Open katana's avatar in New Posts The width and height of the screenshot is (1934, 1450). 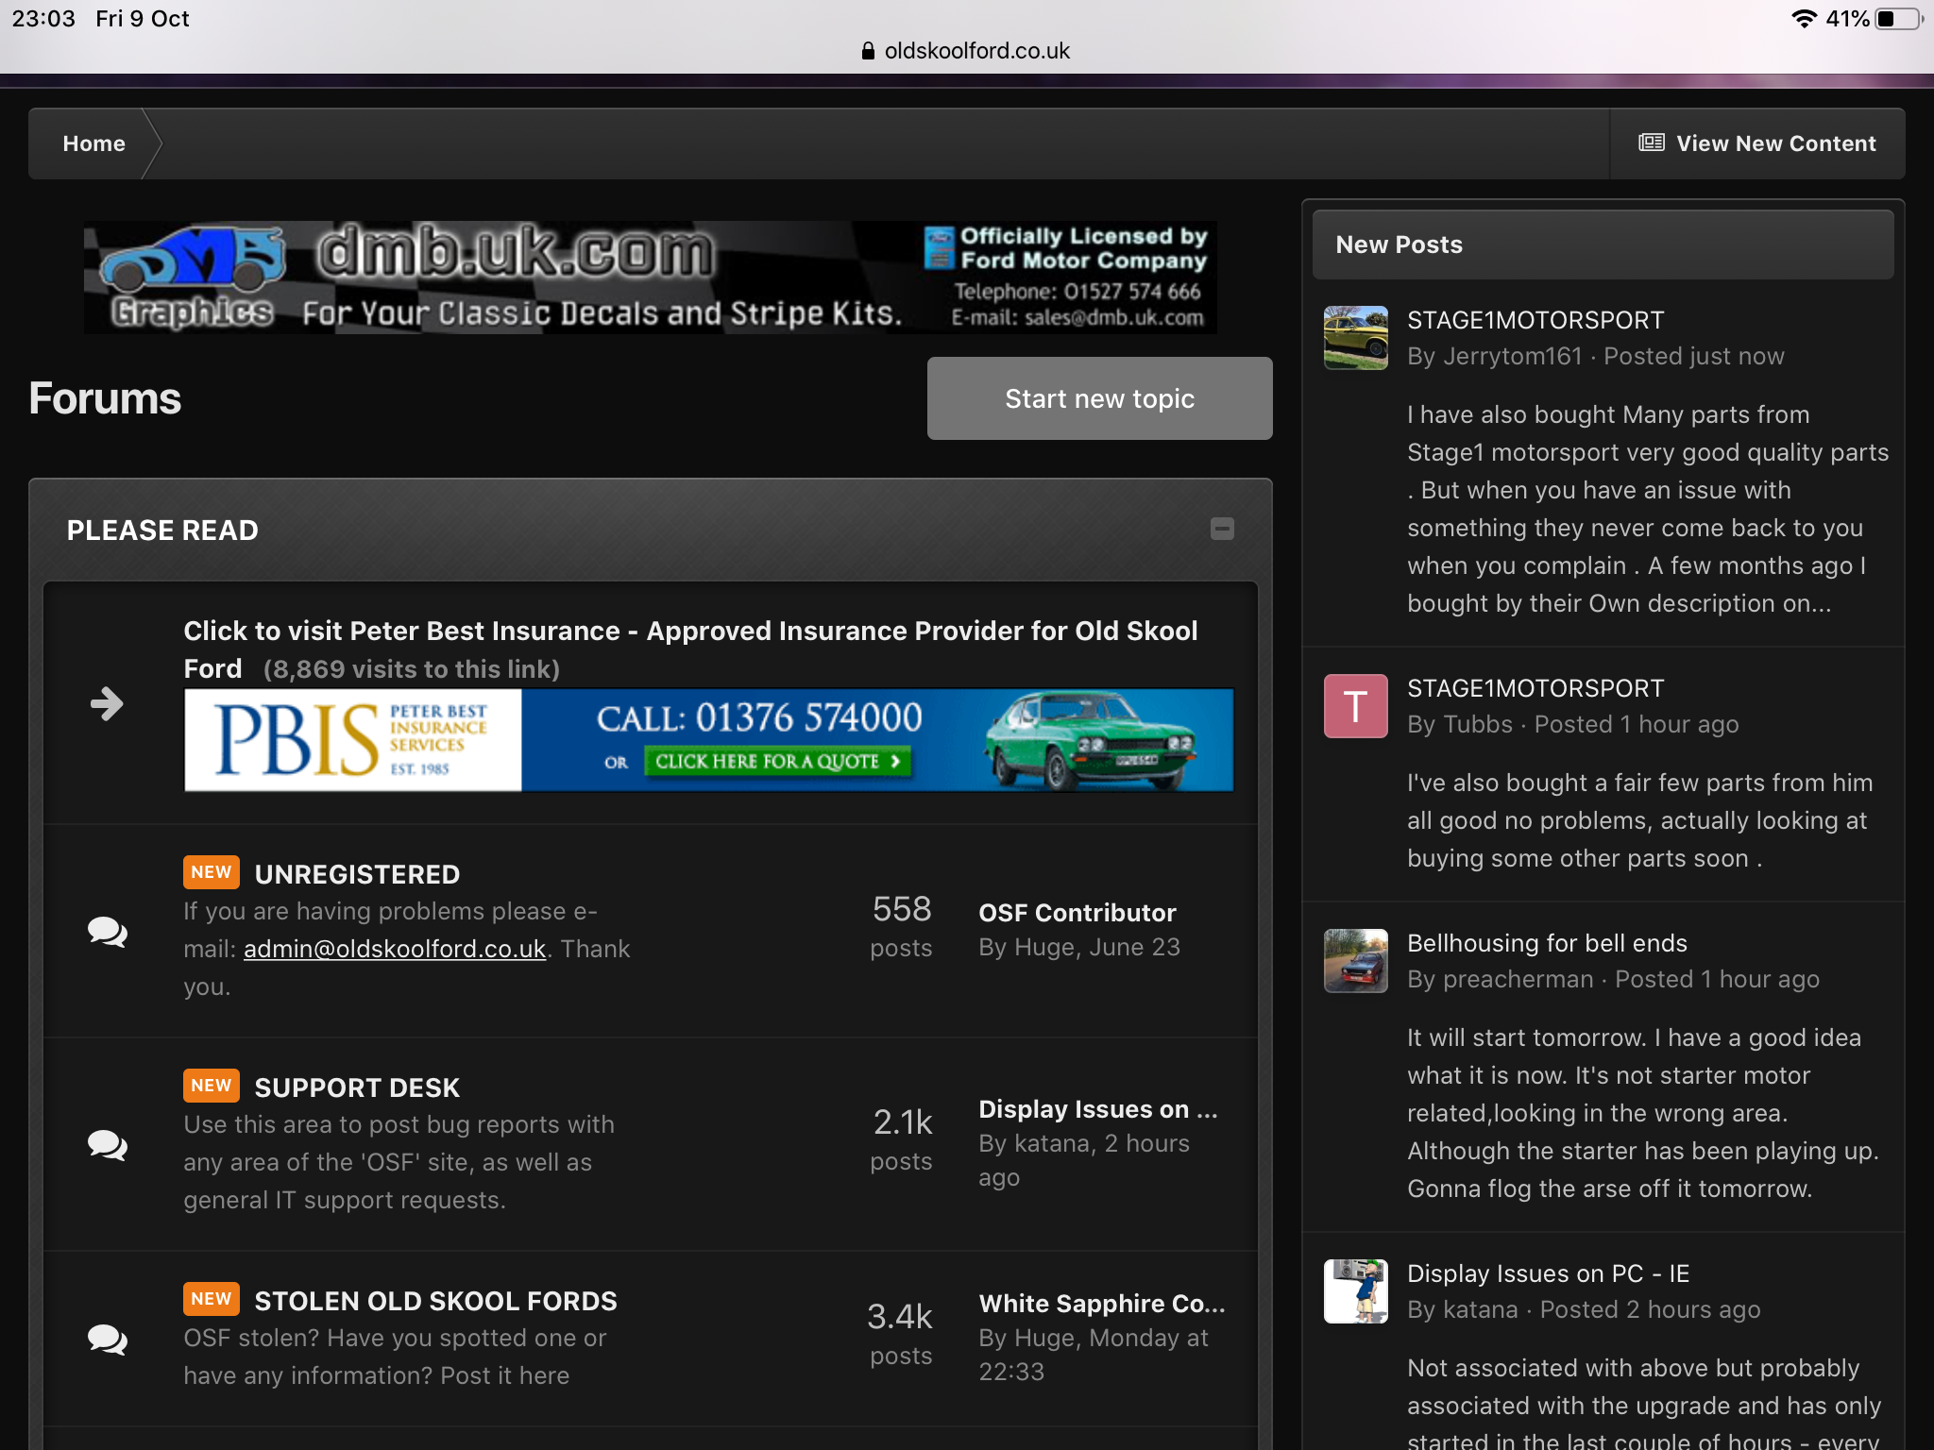point(1355,1291)
